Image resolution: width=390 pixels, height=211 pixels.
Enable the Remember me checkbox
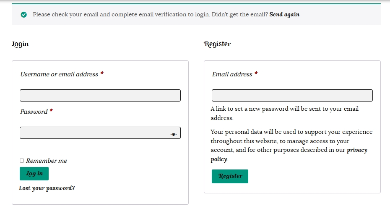(22, 161)
